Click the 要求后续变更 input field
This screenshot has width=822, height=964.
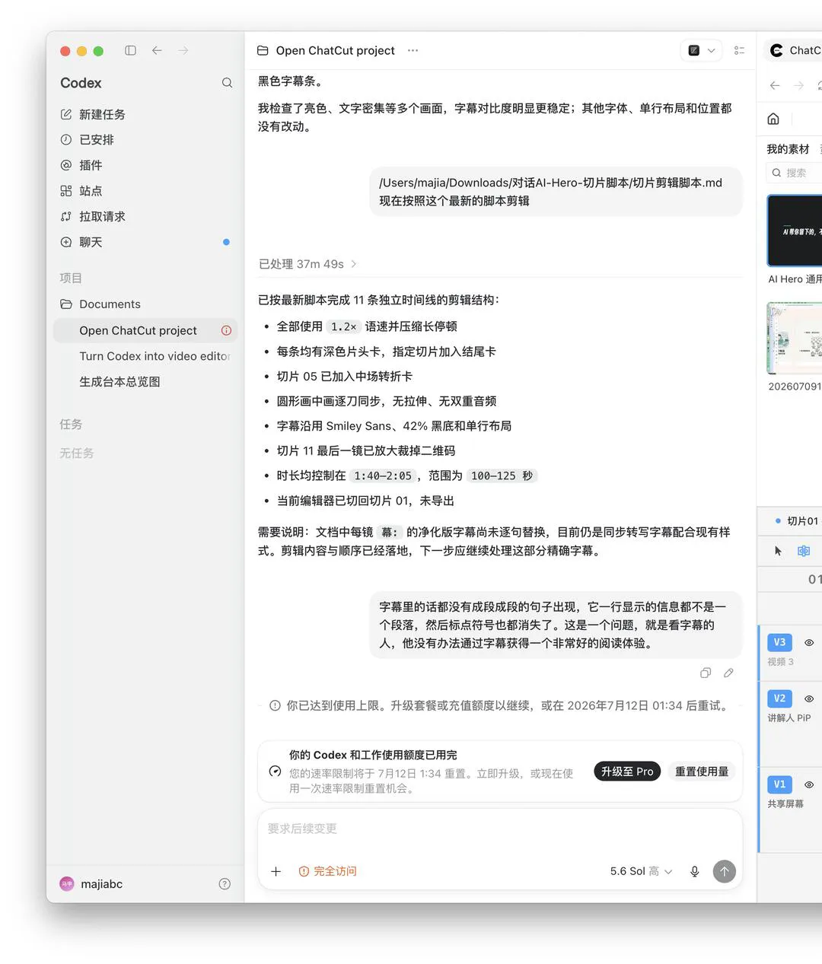tap(499, 829)
